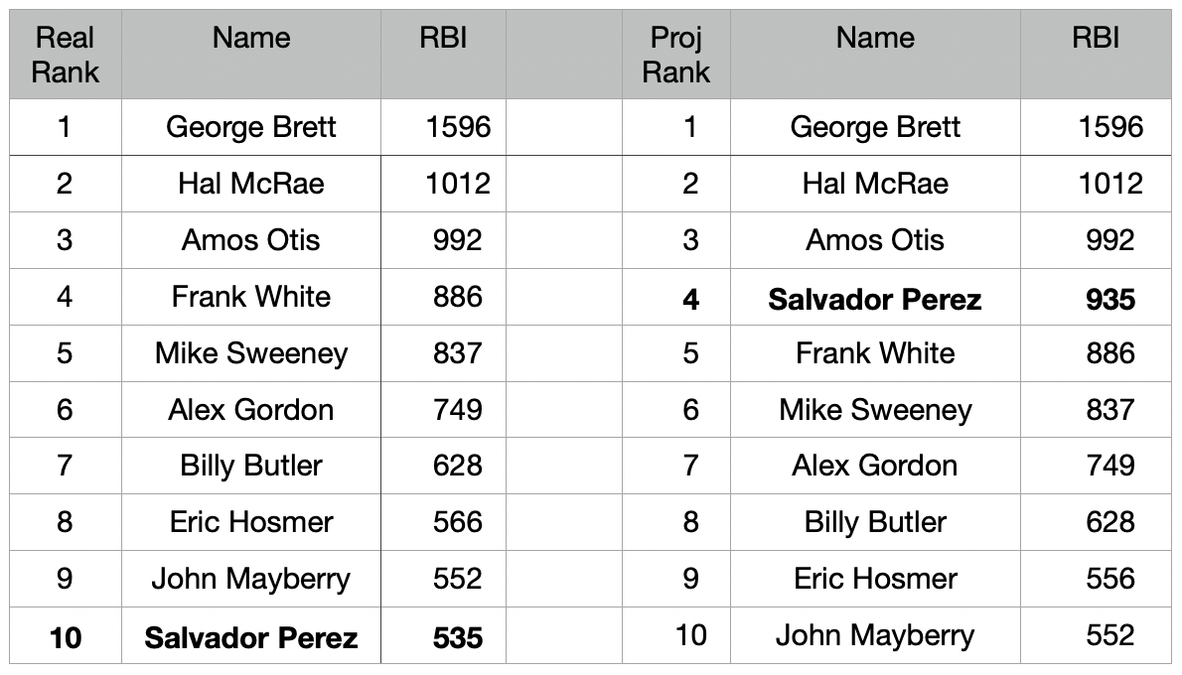Select the bold Salvador Perez cell ranked 4

coord(875,298)
